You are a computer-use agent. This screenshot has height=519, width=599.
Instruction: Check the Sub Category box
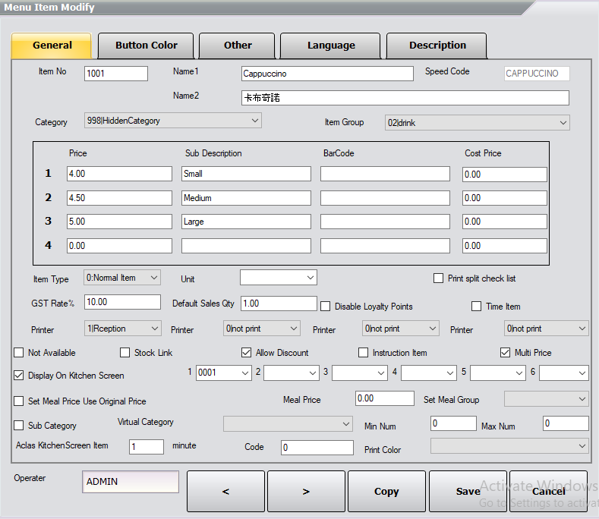pyautogui.click(x=19, y=425)
